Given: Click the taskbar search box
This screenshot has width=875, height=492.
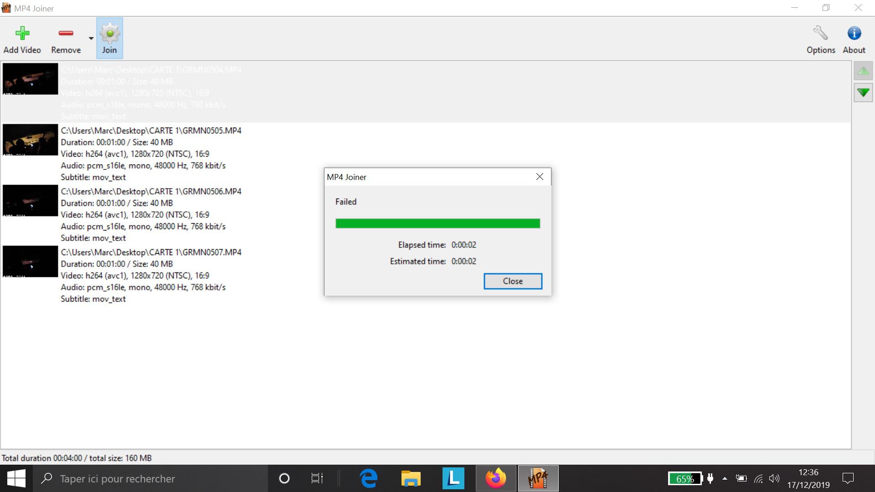Looking at the screenshot, I should pos(150,478).
